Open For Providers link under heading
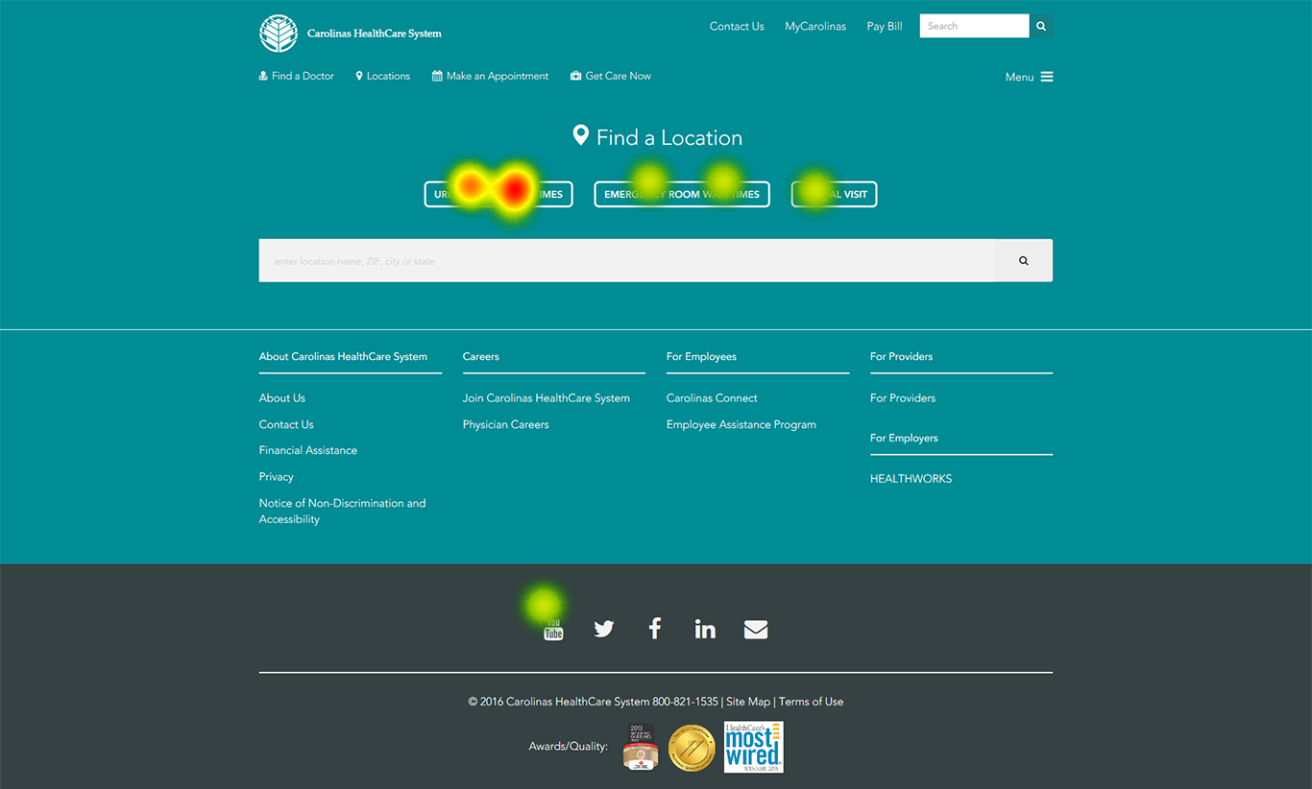 (x=903, y=397)
